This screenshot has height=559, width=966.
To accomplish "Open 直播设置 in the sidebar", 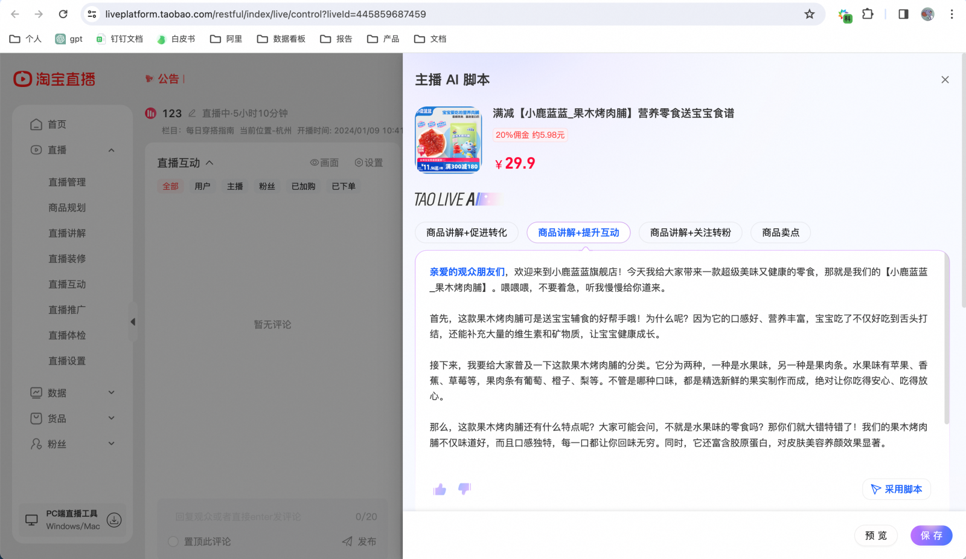I will point(67,361).
